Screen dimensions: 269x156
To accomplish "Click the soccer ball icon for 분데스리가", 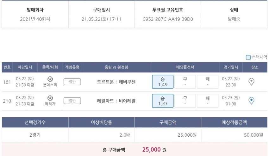I will pos(50,79).
